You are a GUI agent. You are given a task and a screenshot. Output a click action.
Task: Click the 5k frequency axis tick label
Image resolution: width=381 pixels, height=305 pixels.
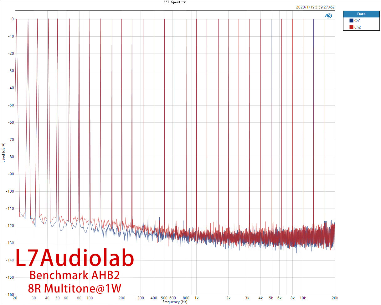[x=271, y=298]
